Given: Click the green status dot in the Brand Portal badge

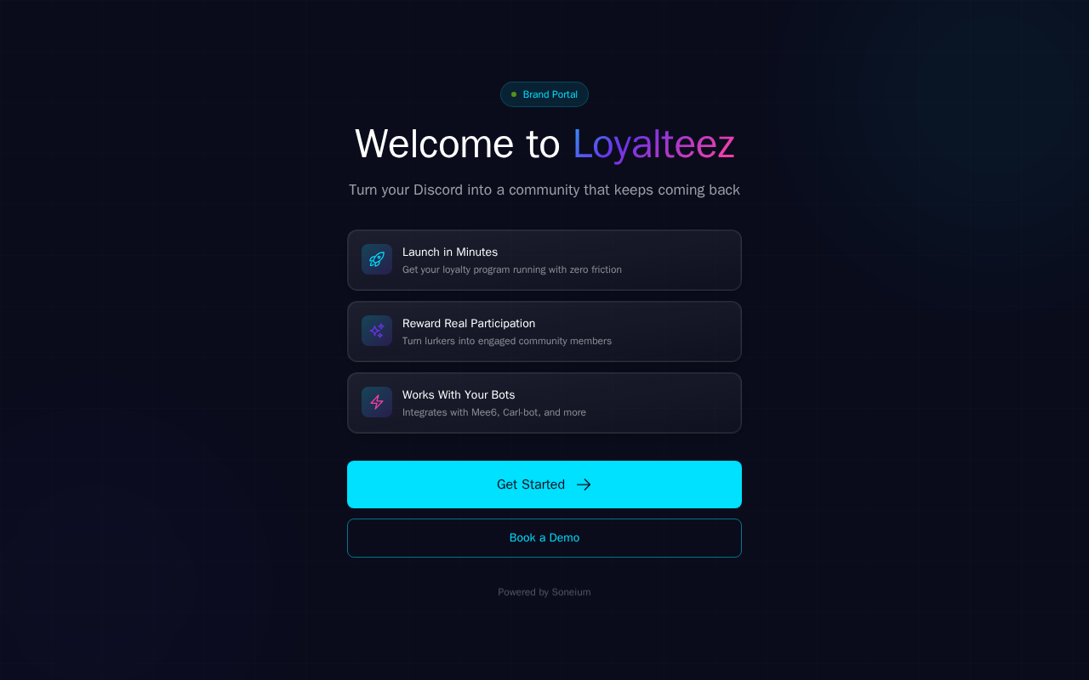Looking at the screenshot, I should (514, 94).
